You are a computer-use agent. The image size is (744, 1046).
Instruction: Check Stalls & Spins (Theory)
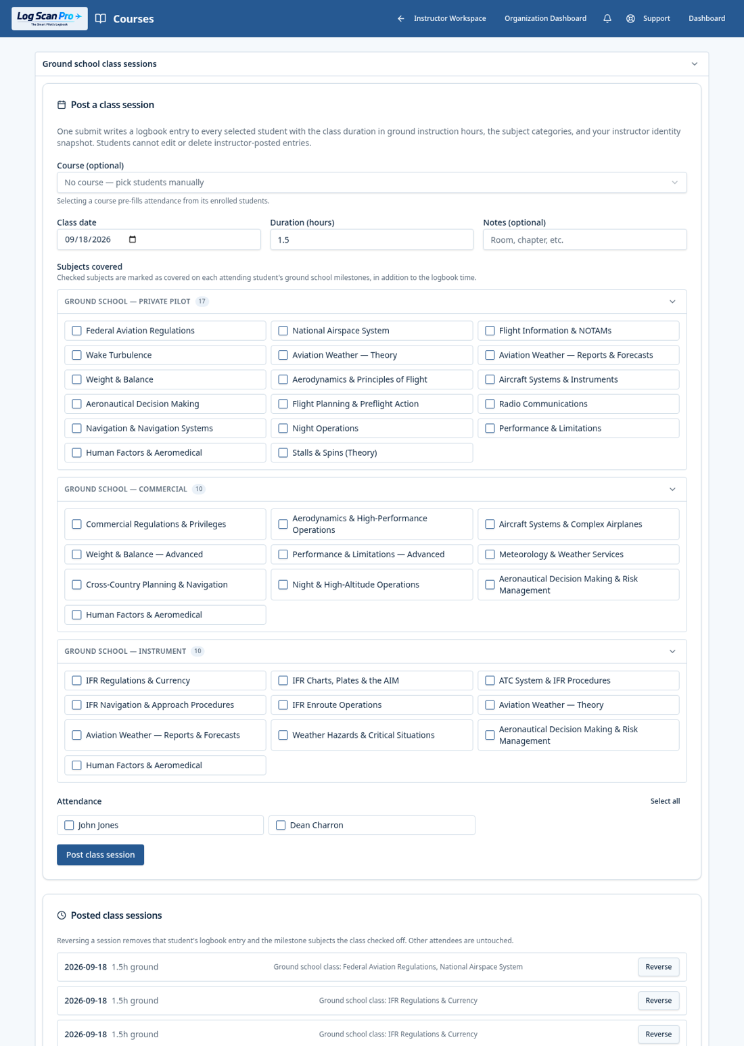(283, 452)
